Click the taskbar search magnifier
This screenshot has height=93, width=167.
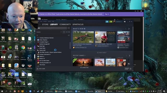6,91
